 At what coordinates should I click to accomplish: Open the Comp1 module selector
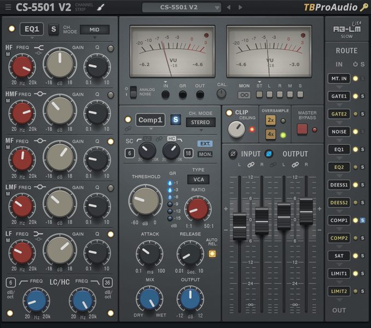[150, 120]
